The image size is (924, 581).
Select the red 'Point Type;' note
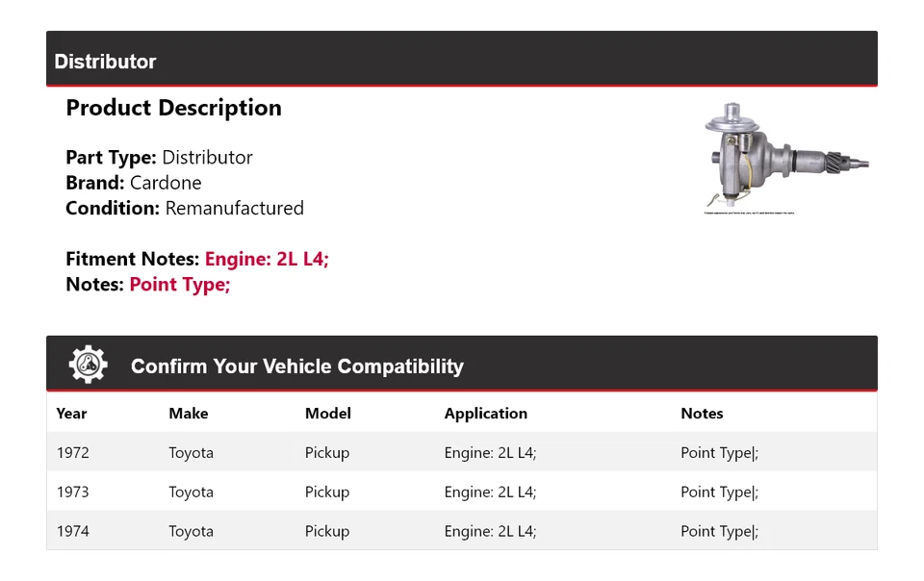point(179,285)
